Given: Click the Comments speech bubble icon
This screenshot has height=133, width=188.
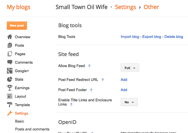Looking at the screenshot, I should (10, 62).
